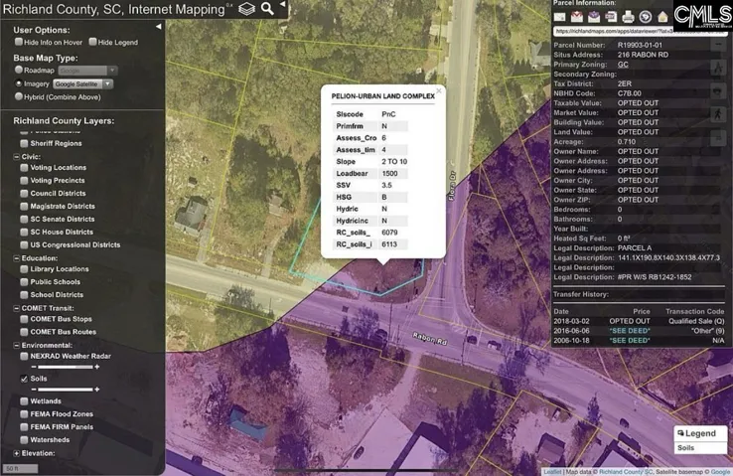
Task: Enable the FEMA Flood Zones layer
Action: tap(24, 413)
